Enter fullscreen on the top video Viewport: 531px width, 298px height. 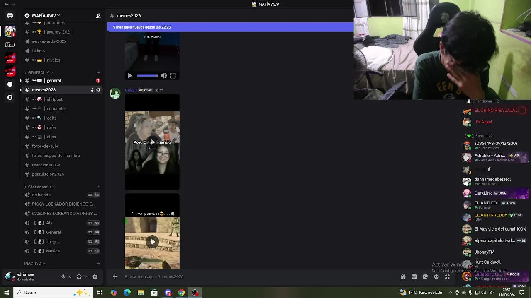173,76
